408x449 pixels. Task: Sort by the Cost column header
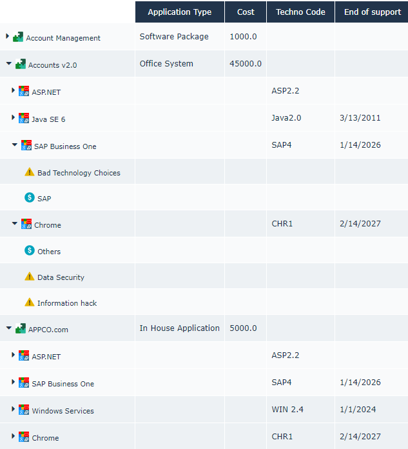[x=246, y=12]
